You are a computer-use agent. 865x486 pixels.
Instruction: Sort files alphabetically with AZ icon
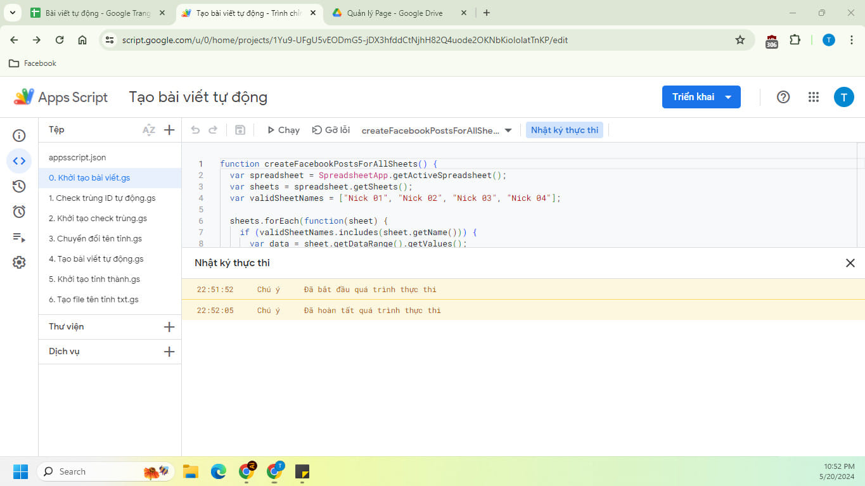pyautogui.click(x=149, y=130)
